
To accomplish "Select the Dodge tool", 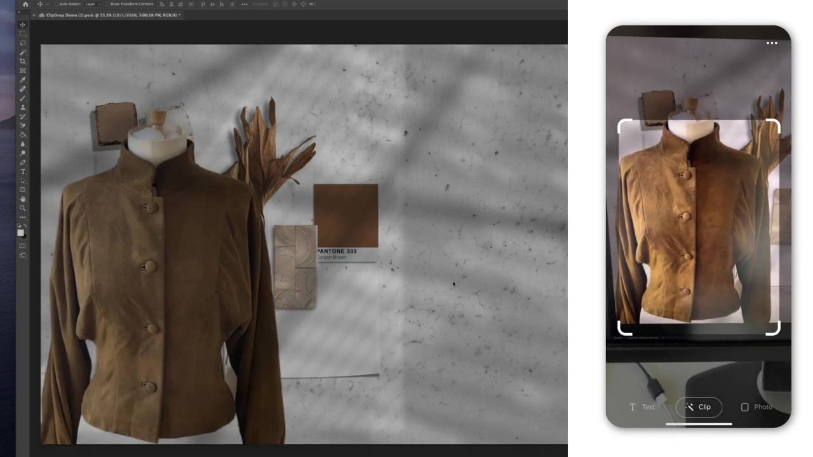I will (23, 153).
